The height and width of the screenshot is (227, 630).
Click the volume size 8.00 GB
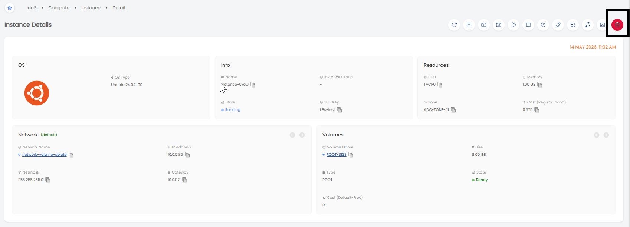[479, 155]
